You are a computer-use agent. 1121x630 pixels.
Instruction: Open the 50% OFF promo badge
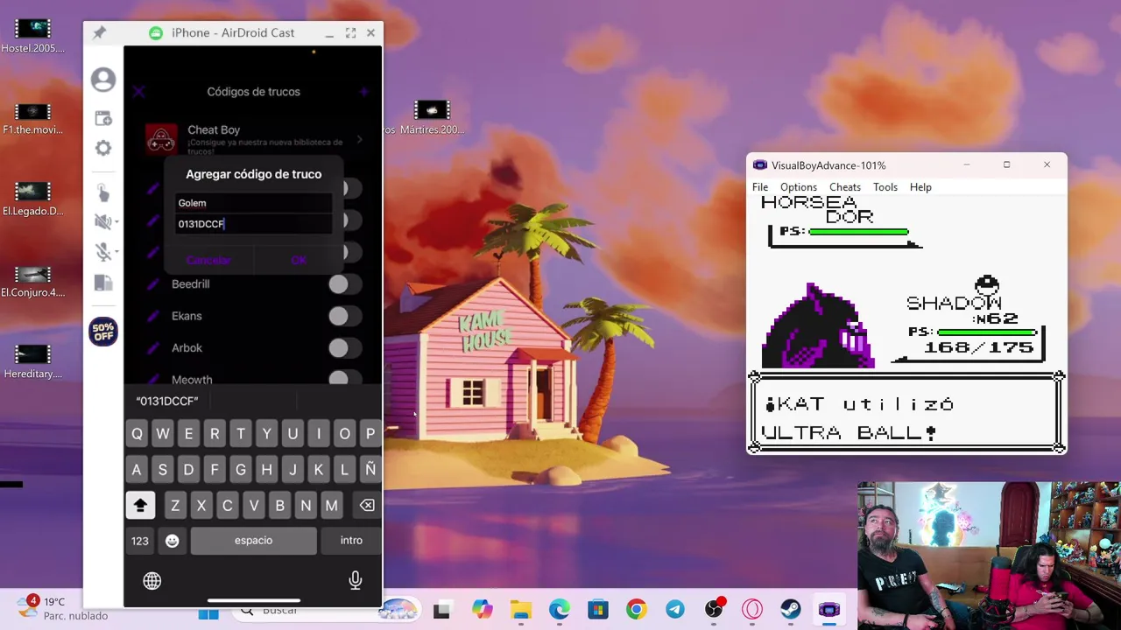click(103, 332)
